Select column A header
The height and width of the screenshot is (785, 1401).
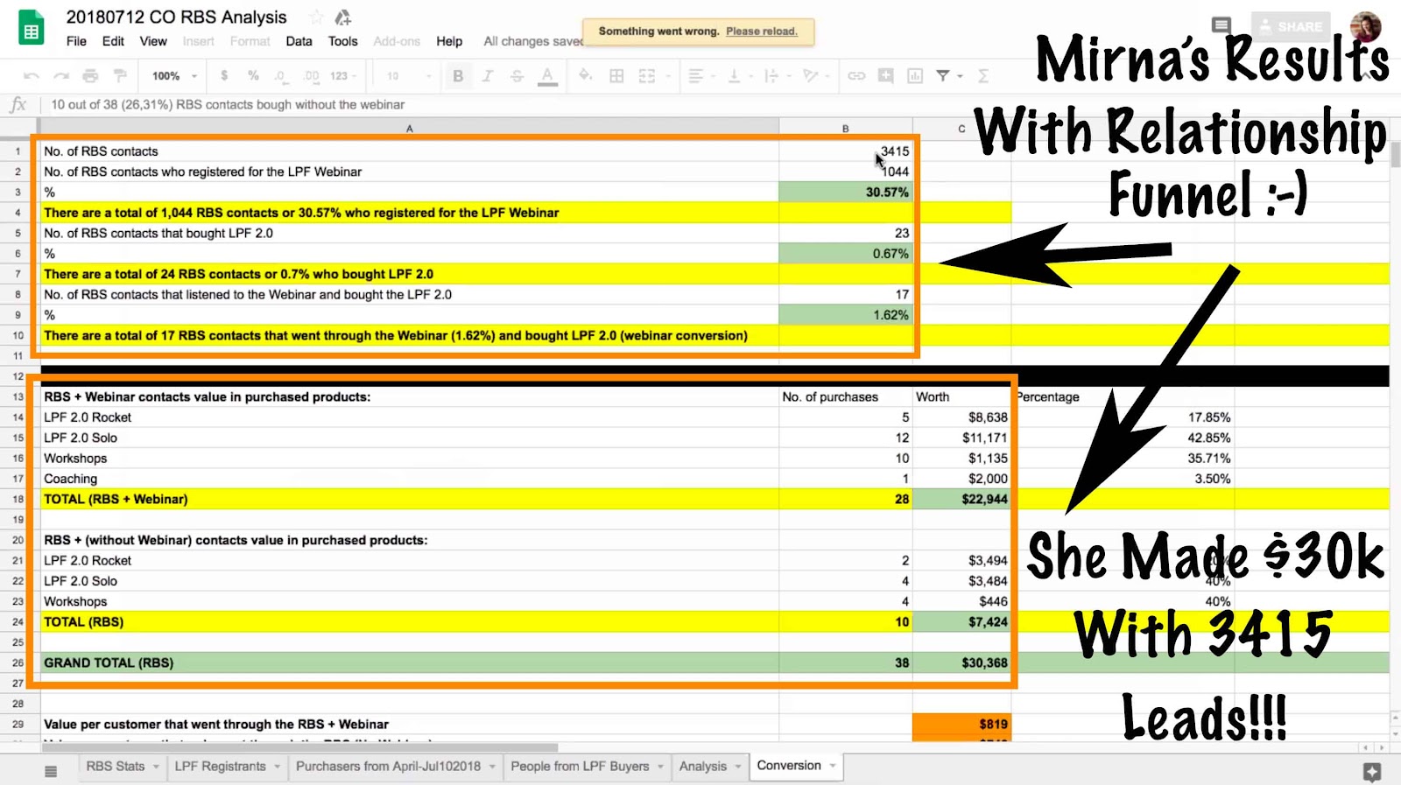[409, 129]
